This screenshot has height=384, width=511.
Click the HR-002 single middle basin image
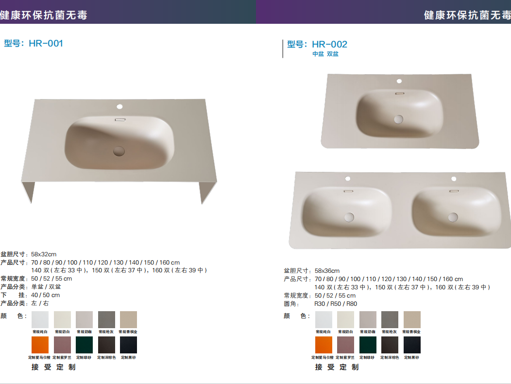tap(400, 111)
